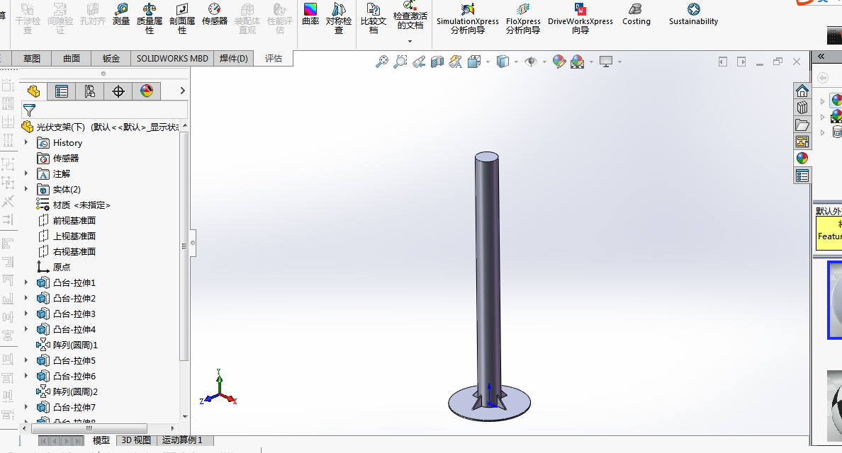The width and height of the screenshot is (842, 453).
Task: Open the Costing tool
Action: 636,14
